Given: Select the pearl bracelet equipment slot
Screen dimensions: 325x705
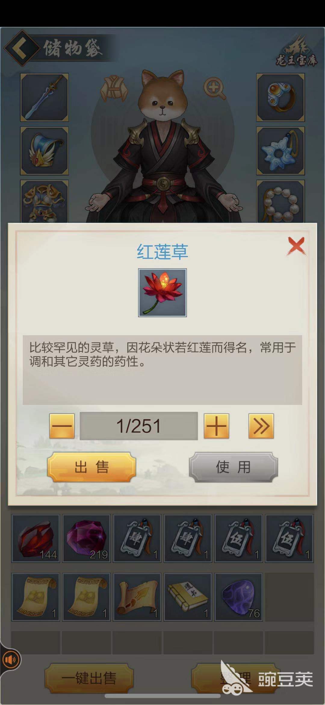Looking at the screenshot, I should 280,201.
